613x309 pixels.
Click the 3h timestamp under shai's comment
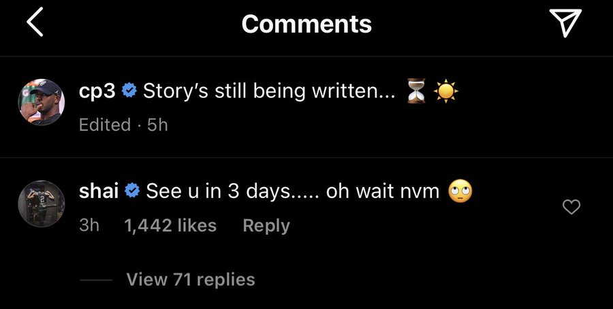[x=89, y=225]
